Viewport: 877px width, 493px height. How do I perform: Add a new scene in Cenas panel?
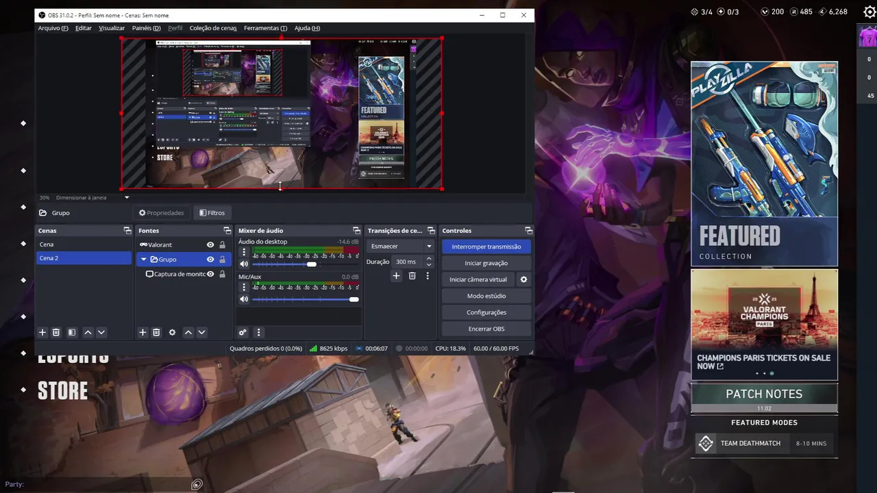tap(42, 332)
